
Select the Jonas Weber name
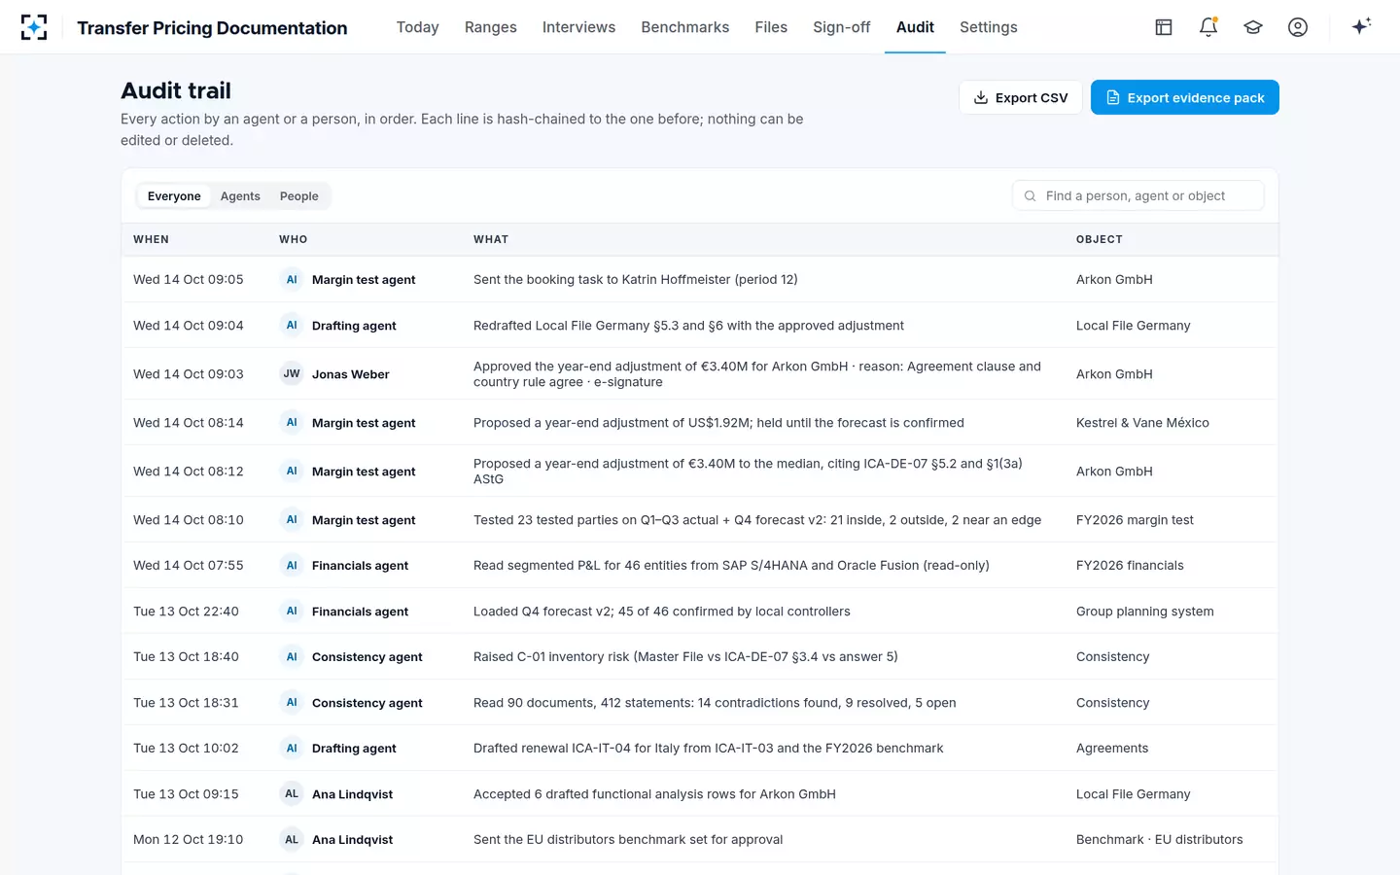[351, 374]
